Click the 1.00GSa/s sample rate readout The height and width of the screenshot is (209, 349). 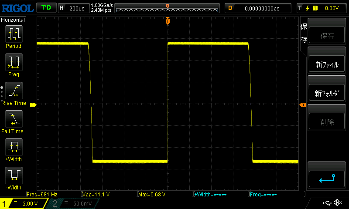click(x=102, y=5)
